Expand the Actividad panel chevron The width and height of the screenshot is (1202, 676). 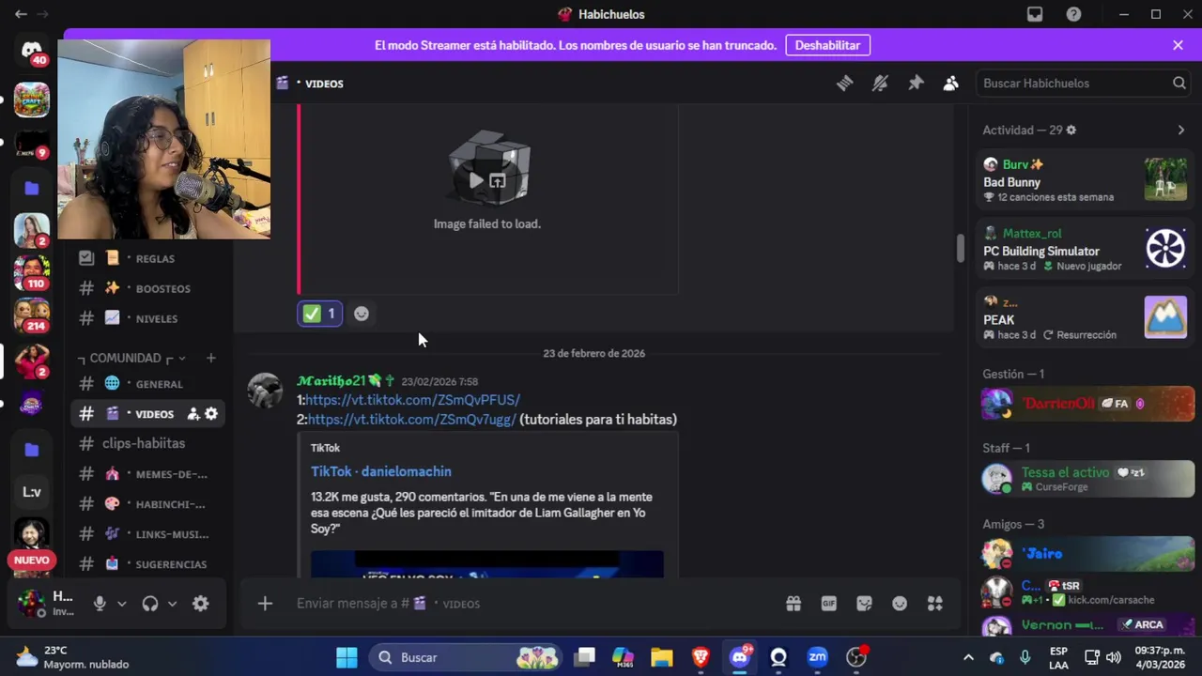click(x=1180, y=131)
